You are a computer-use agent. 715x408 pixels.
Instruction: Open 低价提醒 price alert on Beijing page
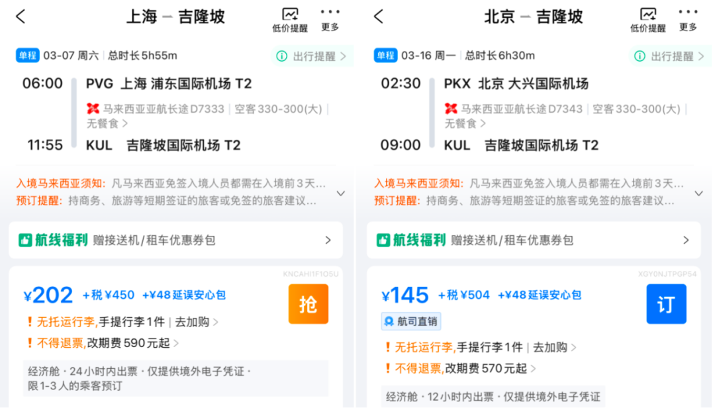647,17
